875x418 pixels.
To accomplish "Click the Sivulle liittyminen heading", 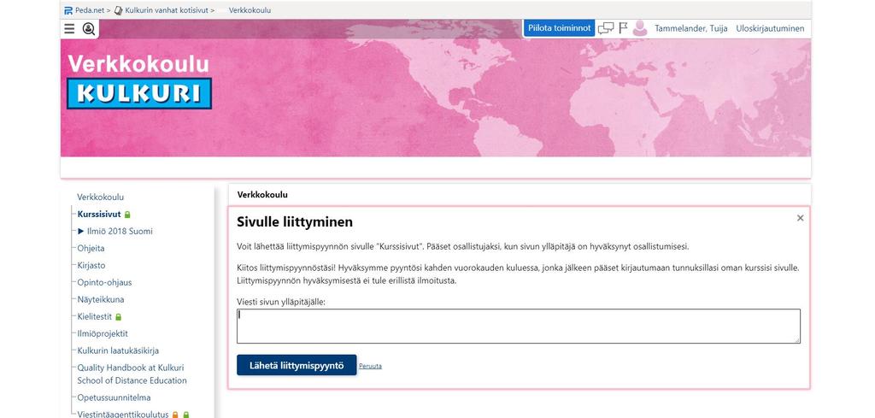I will (295, 221).
